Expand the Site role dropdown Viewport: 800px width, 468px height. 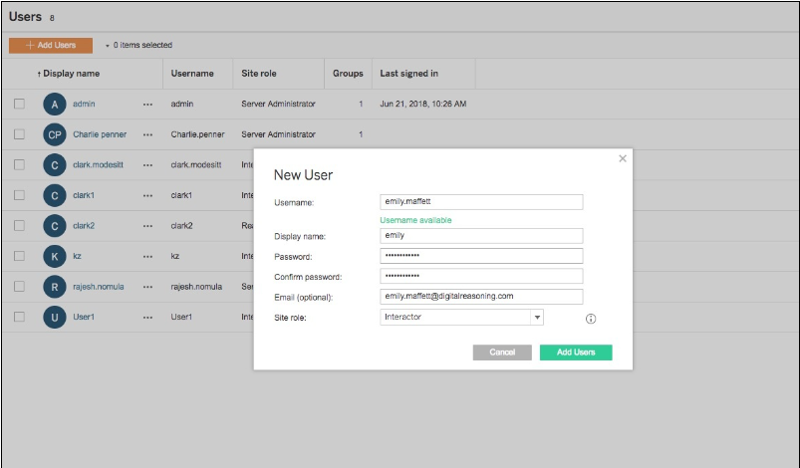537,318
